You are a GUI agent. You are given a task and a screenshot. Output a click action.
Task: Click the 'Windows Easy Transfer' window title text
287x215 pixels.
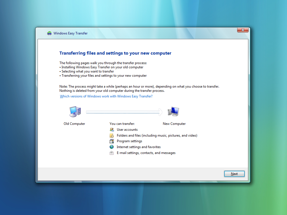coord(70,33)
